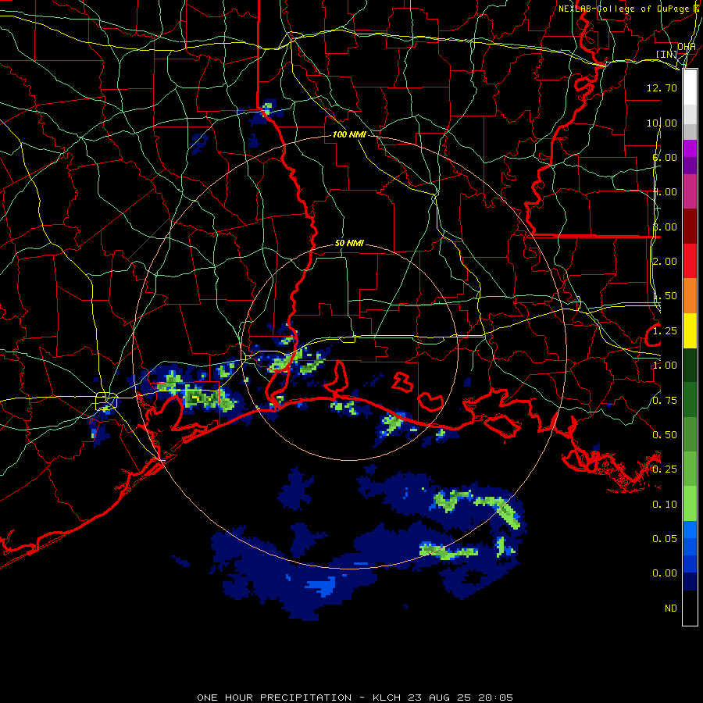Click the [IN] units label
Image resolution: width=703 pixels, height=703 pixels.
(x=667, y=54)
